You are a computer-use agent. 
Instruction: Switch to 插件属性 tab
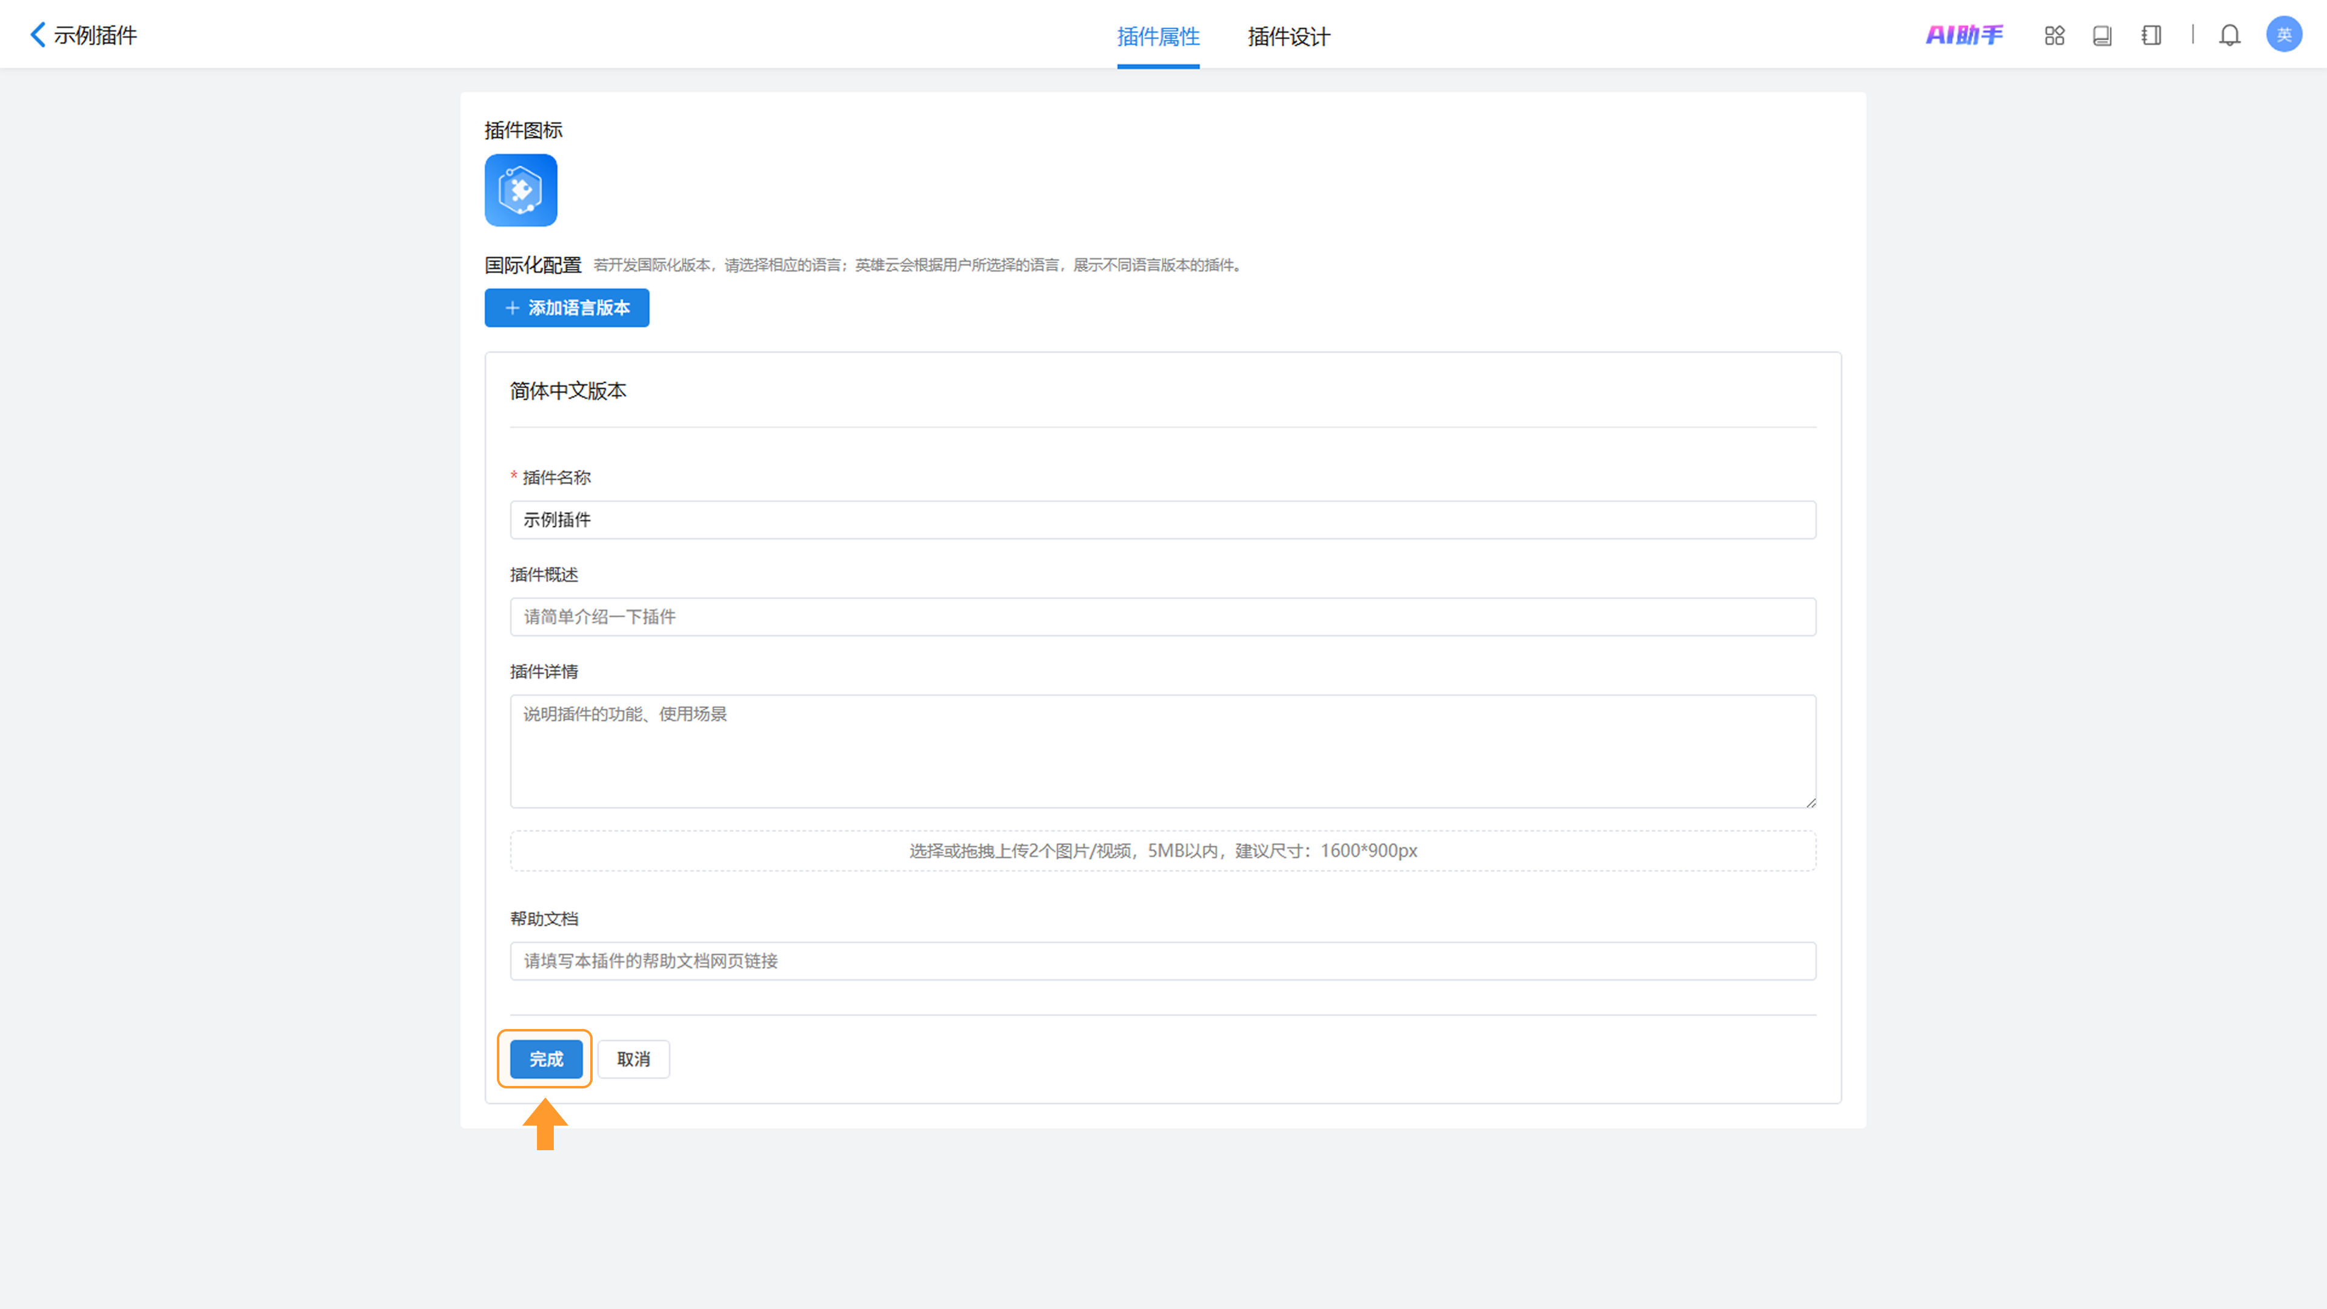[1158, 36]
